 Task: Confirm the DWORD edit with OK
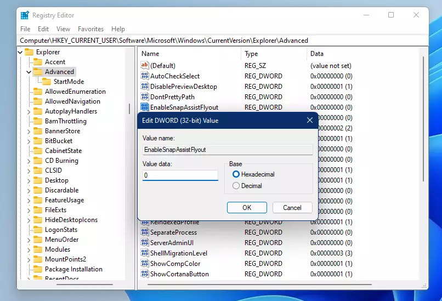coord(247,208)
